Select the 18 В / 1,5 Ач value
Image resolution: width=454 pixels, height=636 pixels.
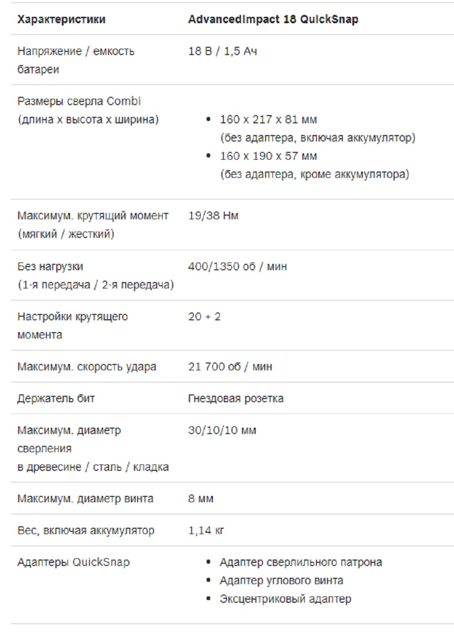pos(222,51)
